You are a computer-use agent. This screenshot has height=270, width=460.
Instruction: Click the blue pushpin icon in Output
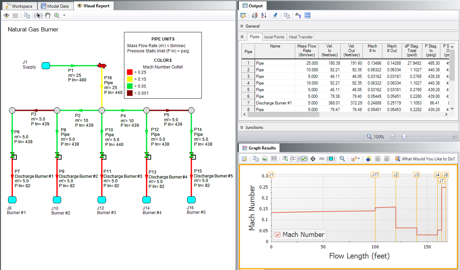[x=275, y=15]
